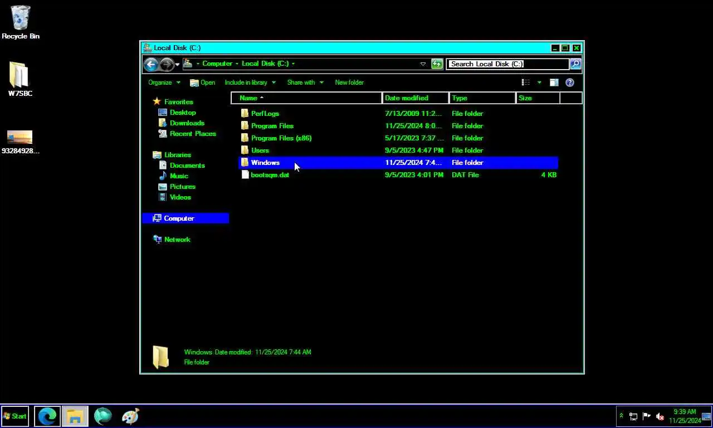This screenshot has width=713, height=428.
Task: Go back using the Back arrow button
Action: (151, 64)
